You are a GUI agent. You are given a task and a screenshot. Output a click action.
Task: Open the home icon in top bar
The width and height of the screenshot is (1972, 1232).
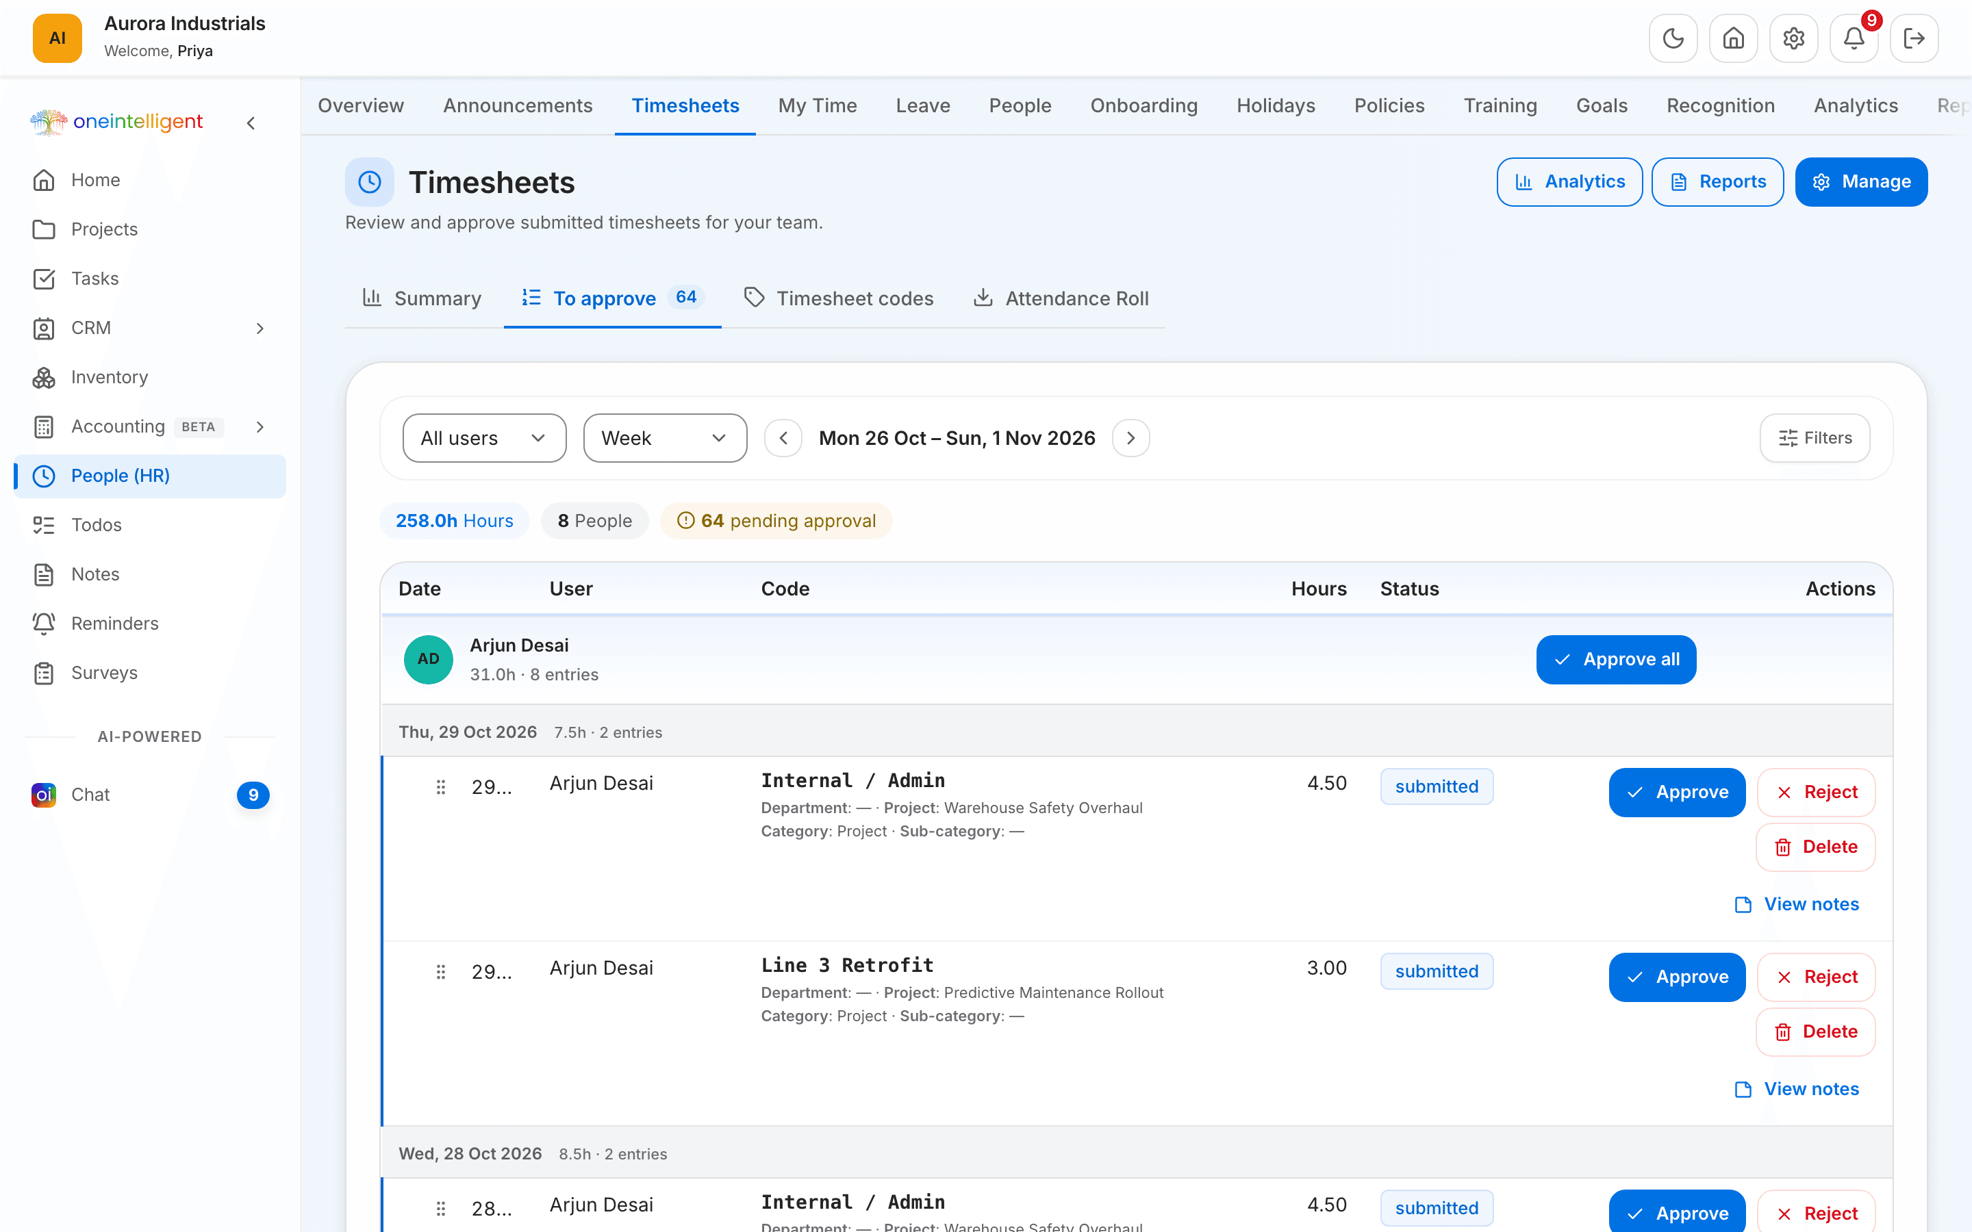point(1733,38)
